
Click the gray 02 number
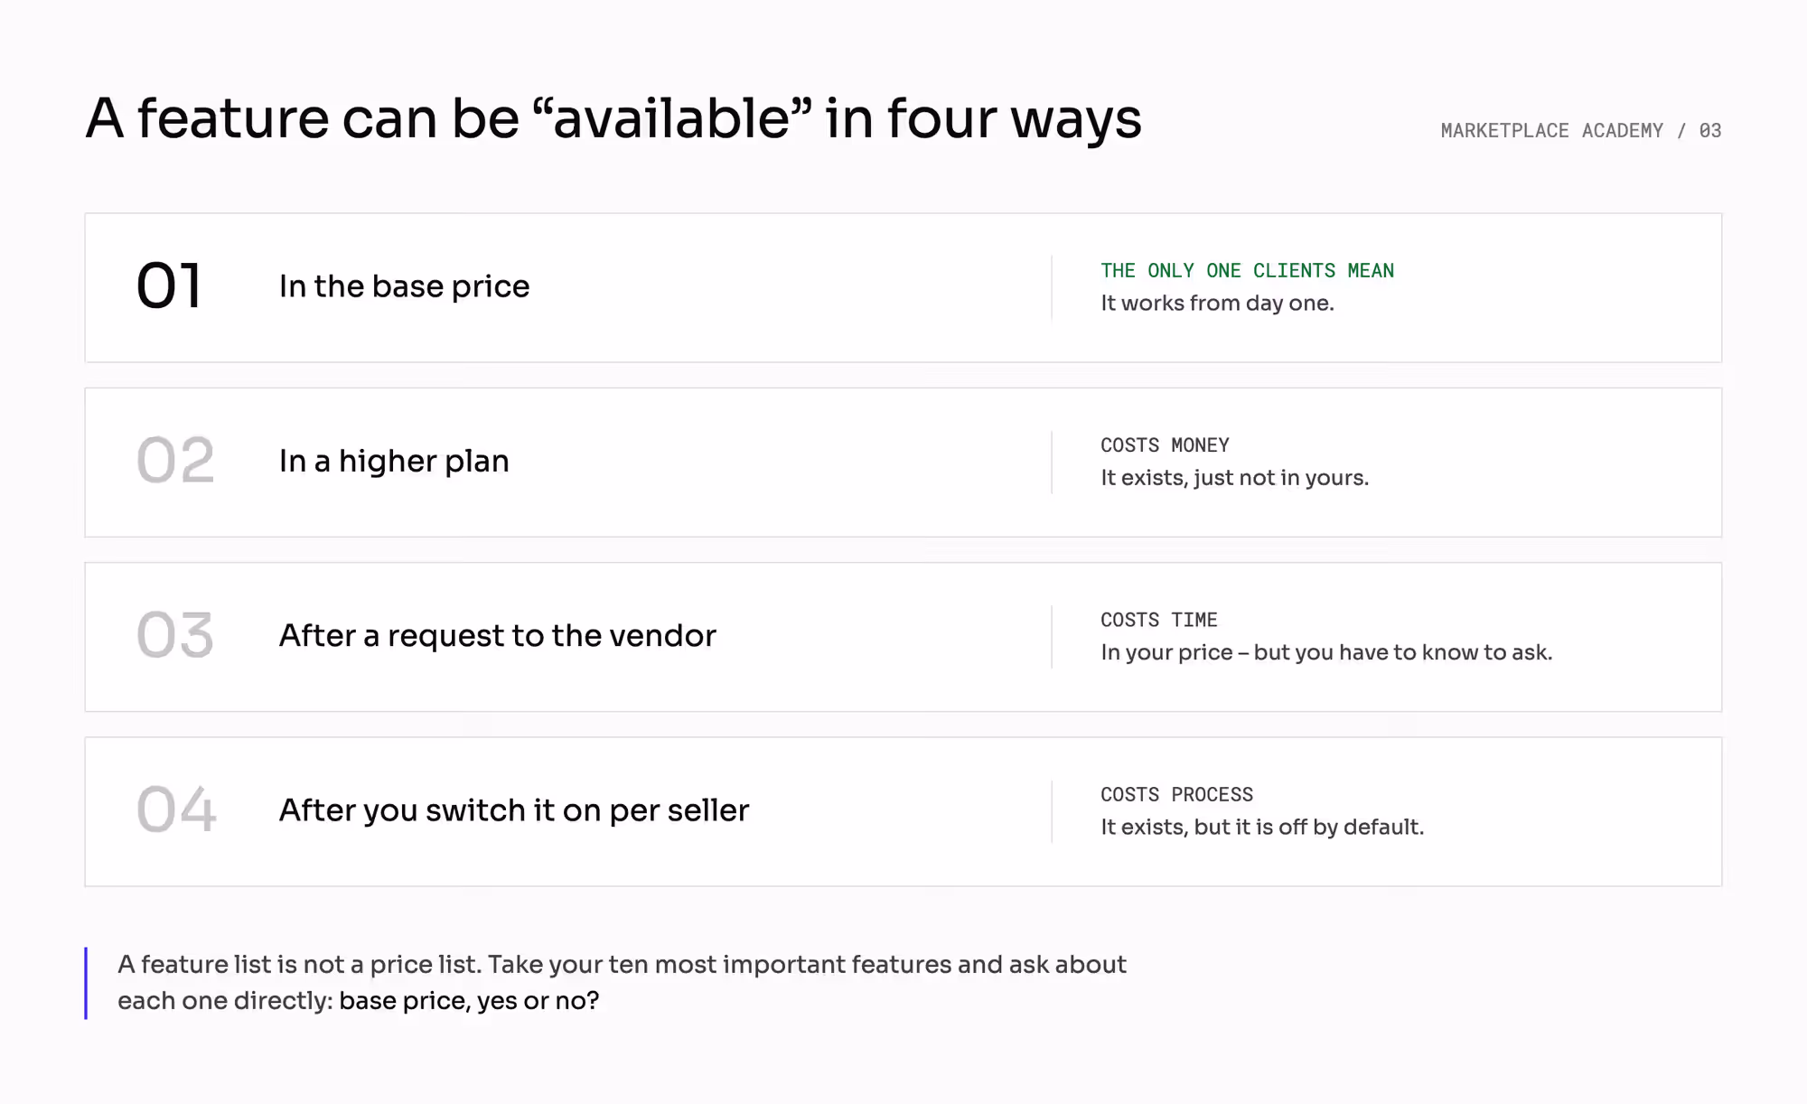(x=175, y=461)
